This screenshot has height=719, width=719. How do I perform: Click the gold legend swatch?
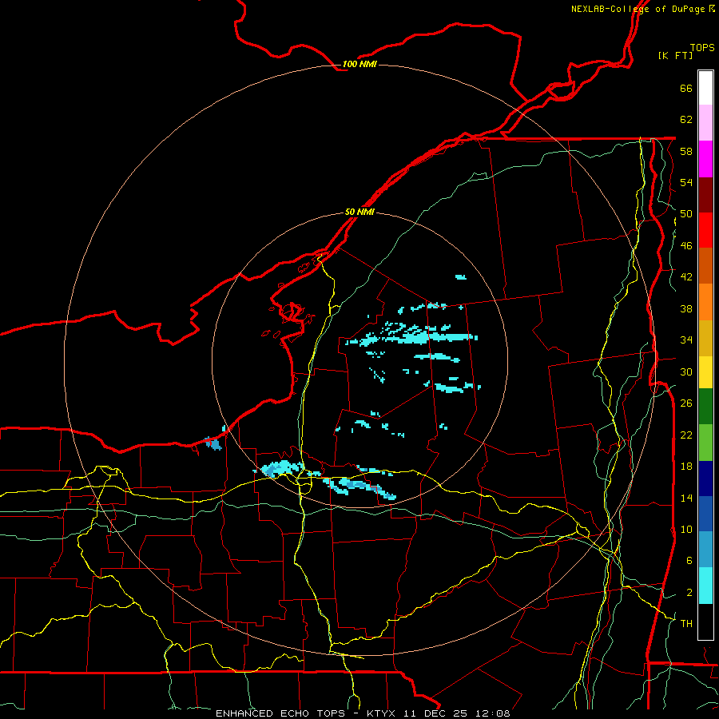pyautogui.click(x=705, y=338)
